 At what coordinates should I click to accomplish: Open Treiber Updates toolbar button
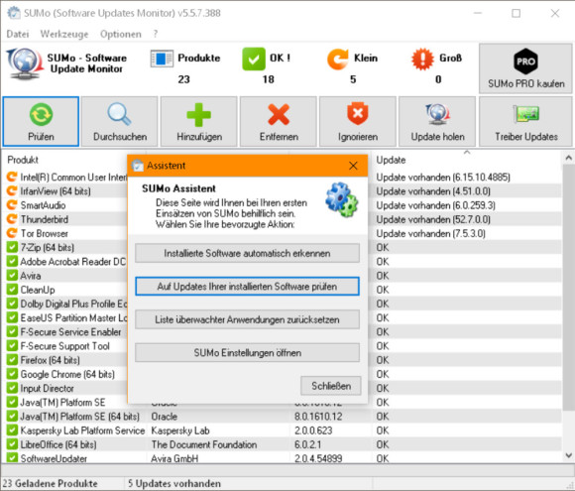(525, 121)
